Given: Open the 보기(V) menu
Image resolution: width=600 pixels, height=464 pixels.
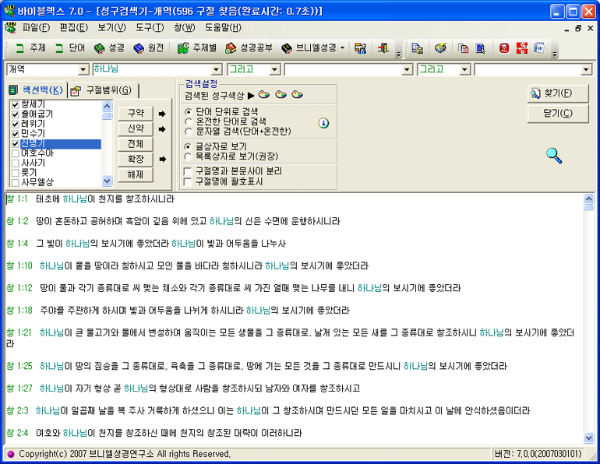Looking at the screenshot, I should coord(111,27).
